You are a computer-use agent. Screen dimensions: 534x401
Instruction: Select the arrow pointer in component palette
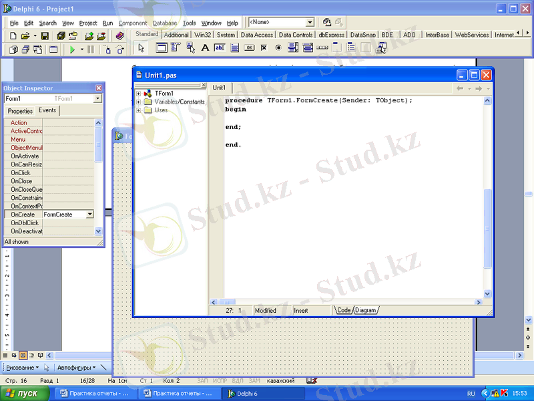pos(141,48)
